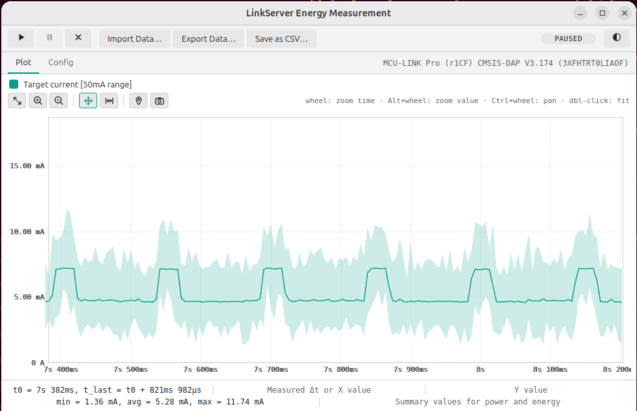Click the 15.00 mA axis label
Screen dimensions: 637x411
27,166
